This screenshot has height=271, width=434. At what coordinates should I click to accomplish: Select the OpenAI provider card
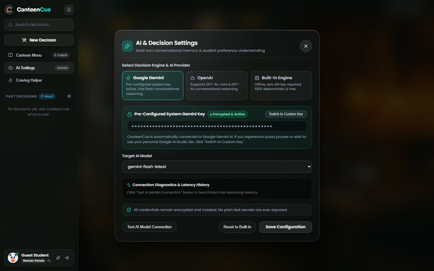coord(217,85)
